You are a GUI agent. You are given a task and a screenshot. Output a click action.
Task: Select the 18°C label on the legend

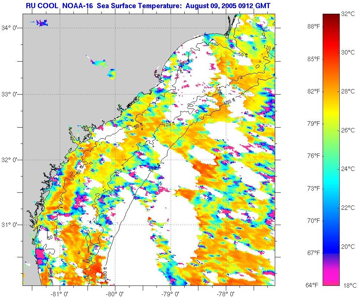pyautogui.click(x=348, y=286)
